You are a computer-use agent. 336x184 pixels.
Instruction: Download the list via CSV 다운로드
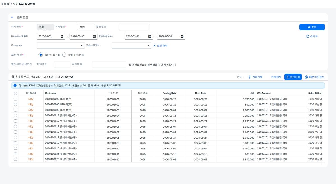click(x=314, y=77)
